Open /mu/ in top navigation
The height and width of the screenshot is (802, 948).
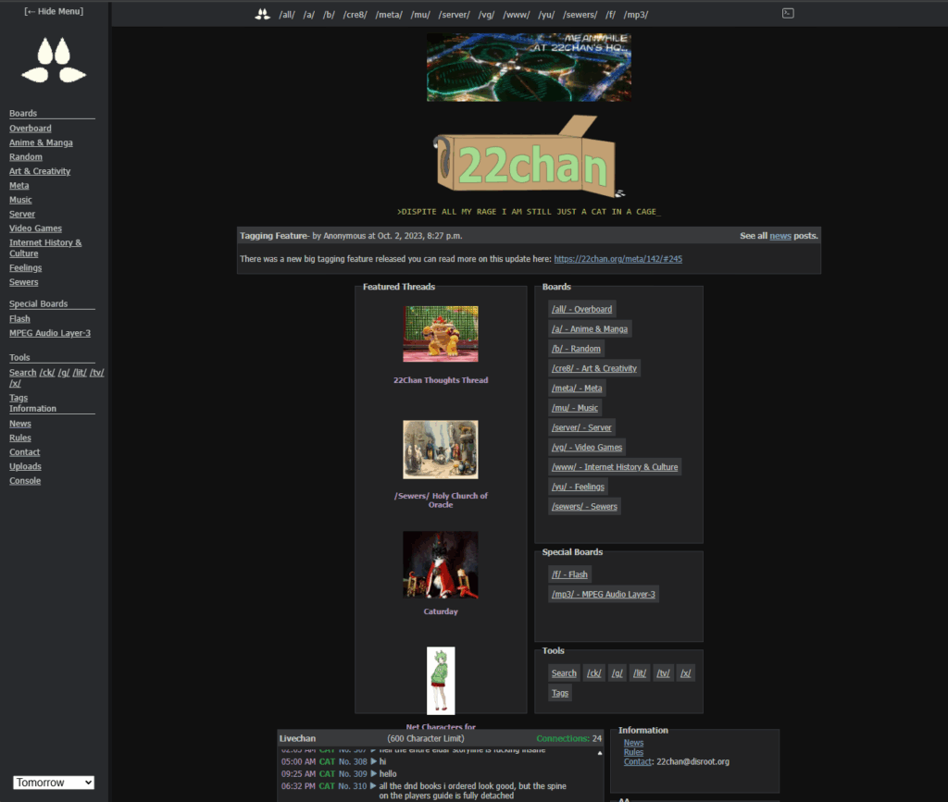[x=420, y=15]
